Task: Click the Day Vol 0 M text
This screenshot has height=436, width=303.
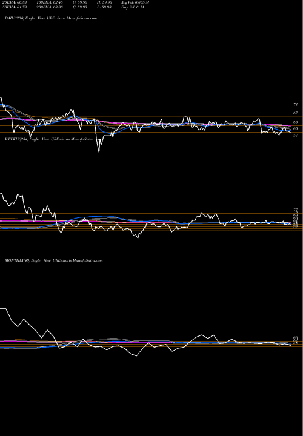Action: click(133, 7)
